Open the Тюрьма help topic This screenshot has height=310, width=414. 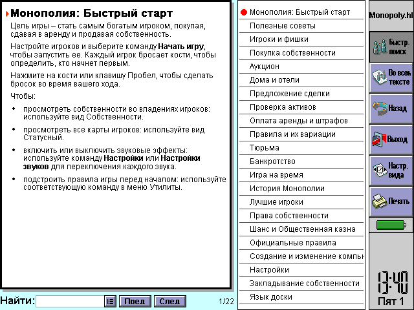pyautogui.click(x=264, y=148)
